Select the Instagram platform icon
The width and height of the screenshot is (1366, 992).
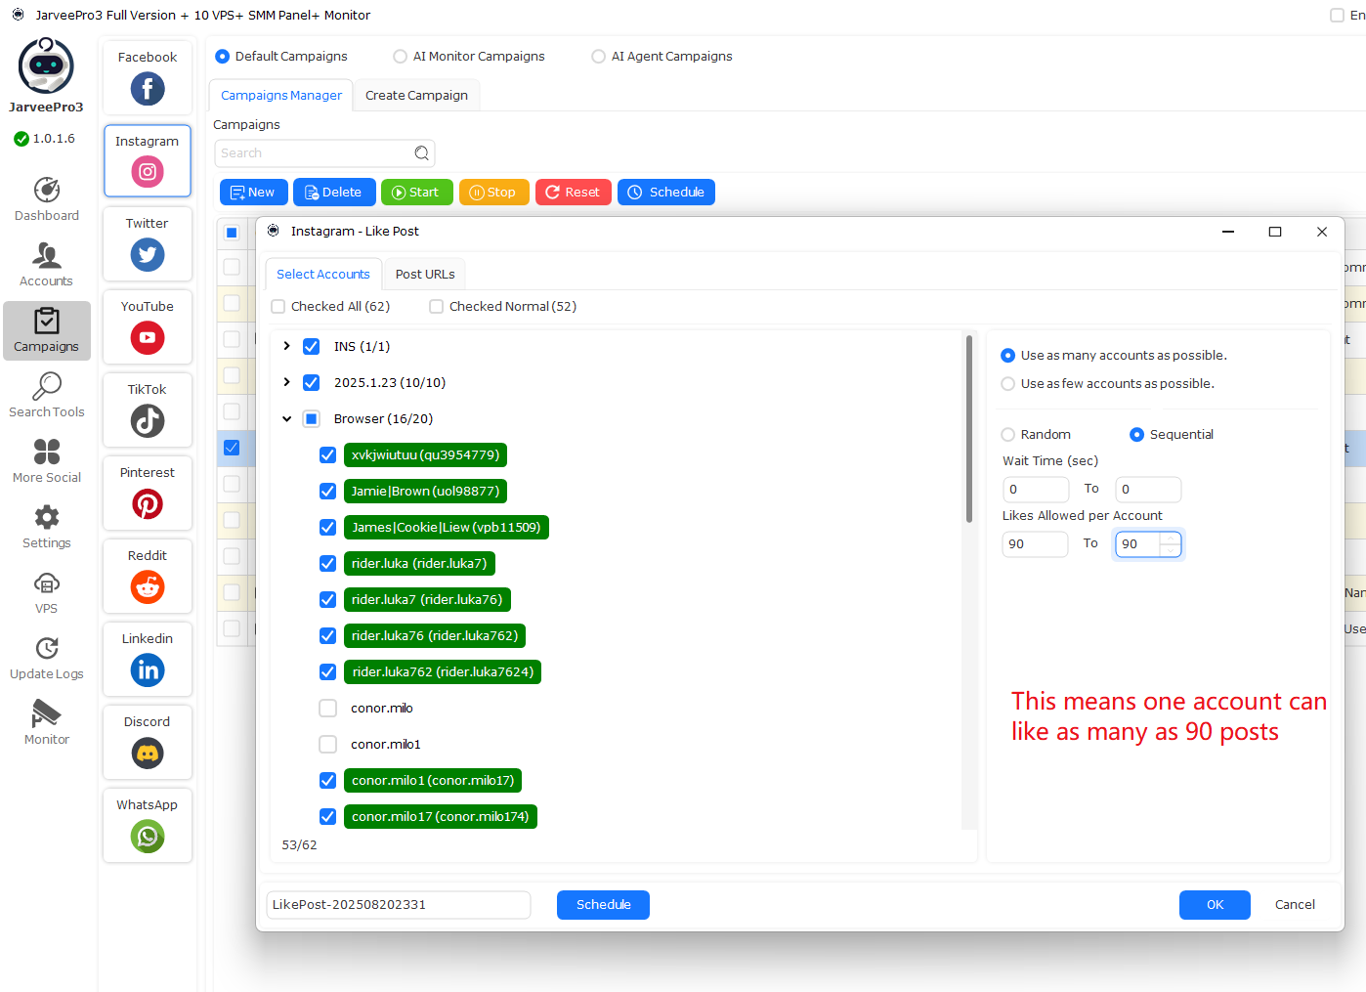click(148, 172)
